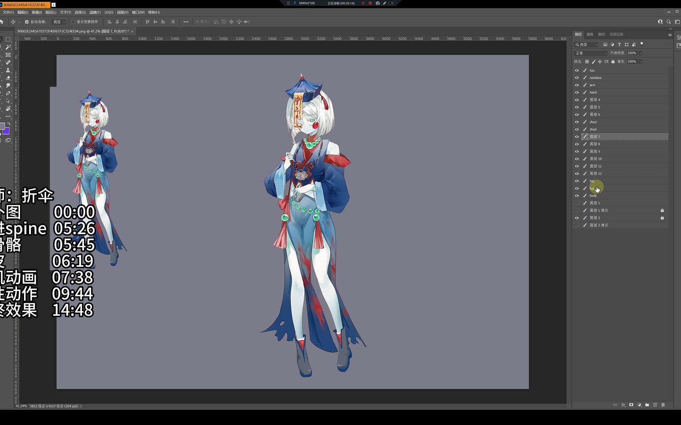Viewport: 681px width, 425px height.
Task: Select the Path Selection tool
Action: pyautogui.click(x=8, y=101)
